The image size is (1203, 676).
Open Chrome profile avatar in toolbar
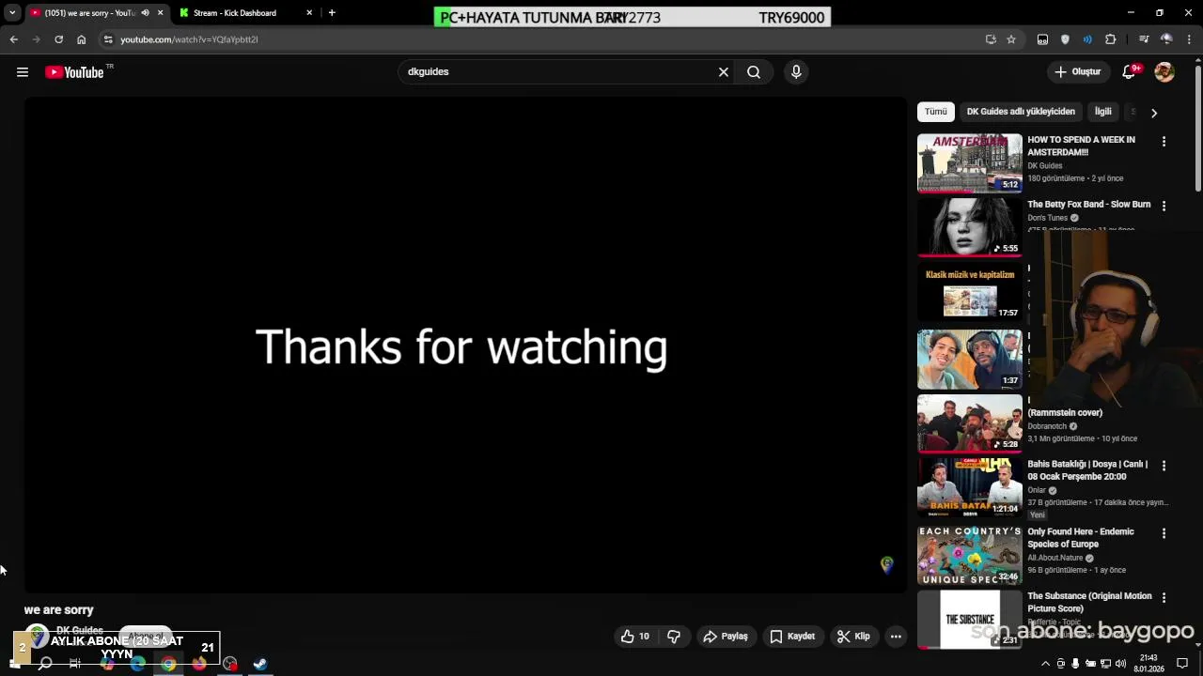1166,39
